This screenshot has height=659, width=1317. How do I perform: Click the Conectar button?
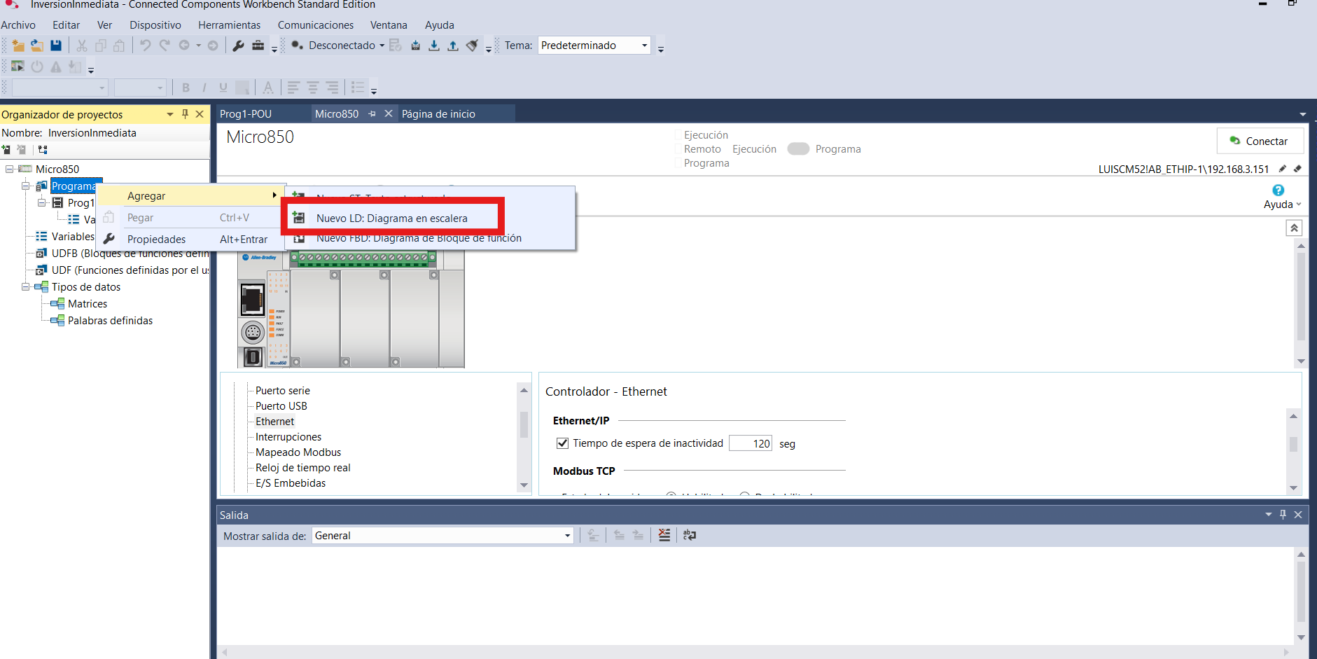[1260, 141]
